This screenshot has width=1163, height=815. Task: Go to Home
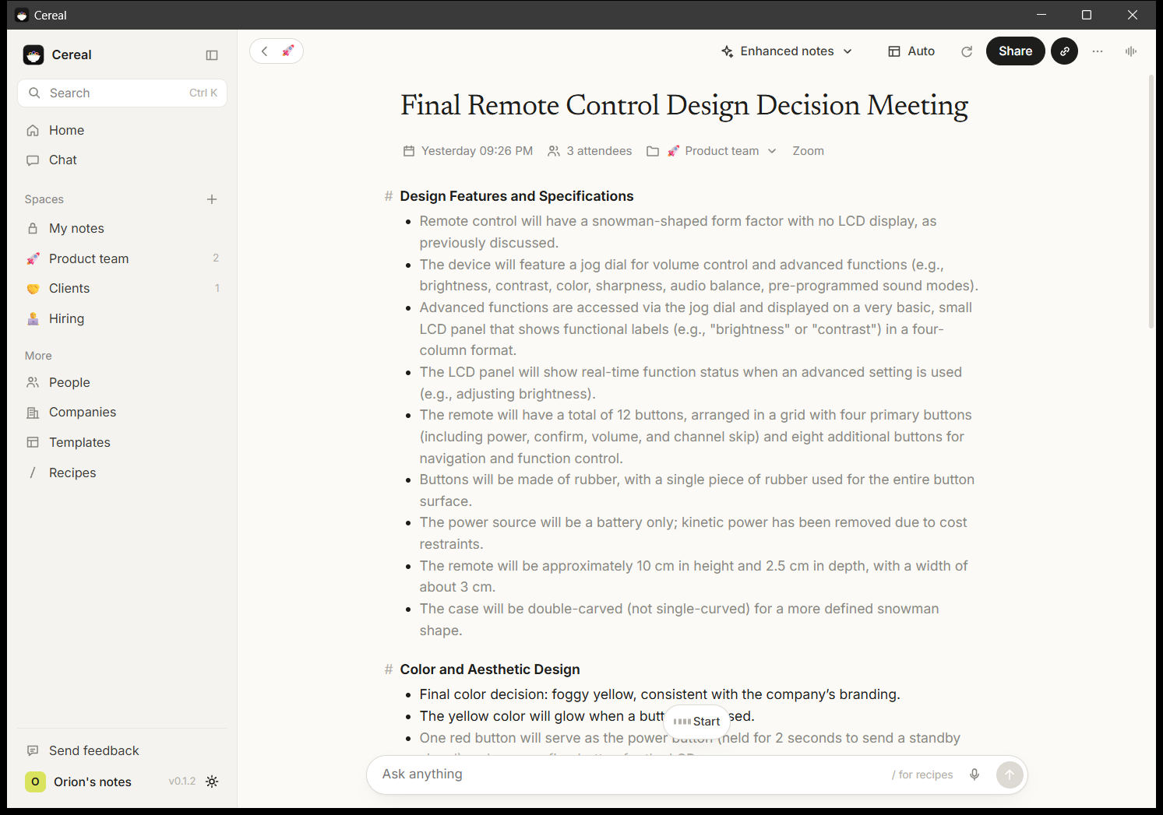point(122,130)
